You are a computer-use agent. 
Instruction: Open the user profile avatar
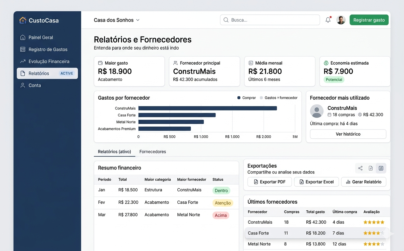click(341, 20)
